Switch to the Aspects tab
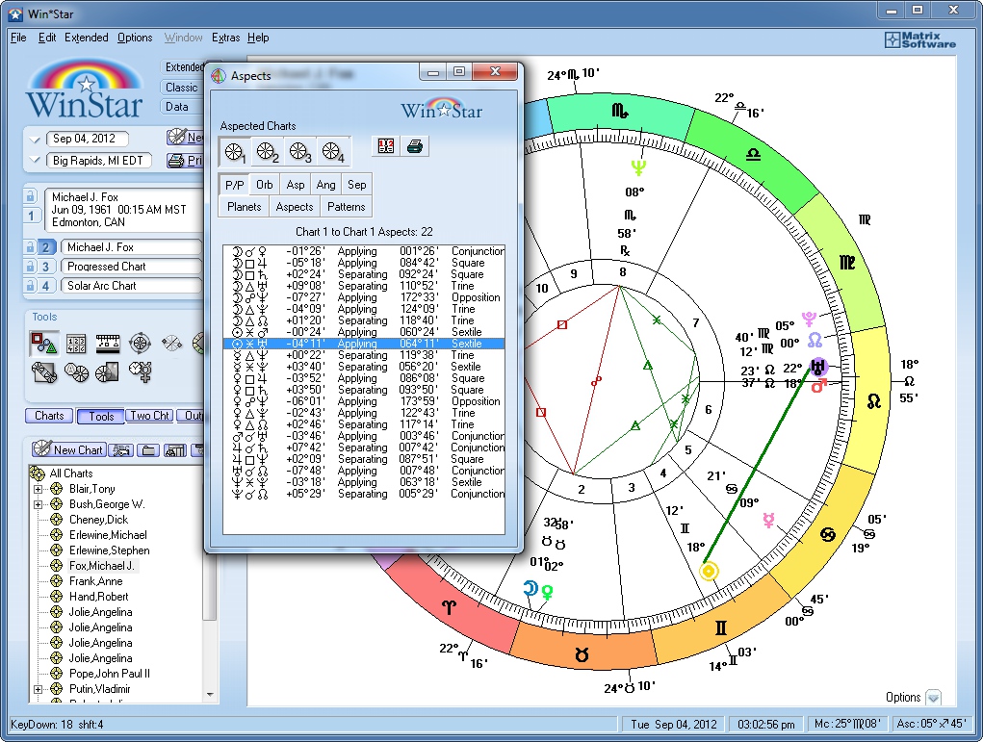 pyautogui.click(x=295, y=207)
